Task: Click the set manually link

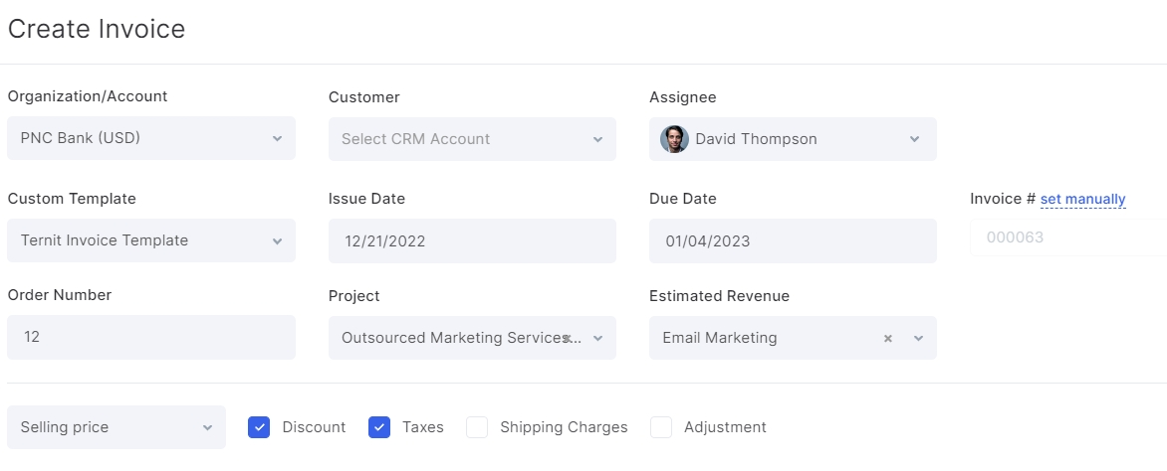Action: 1083,199
